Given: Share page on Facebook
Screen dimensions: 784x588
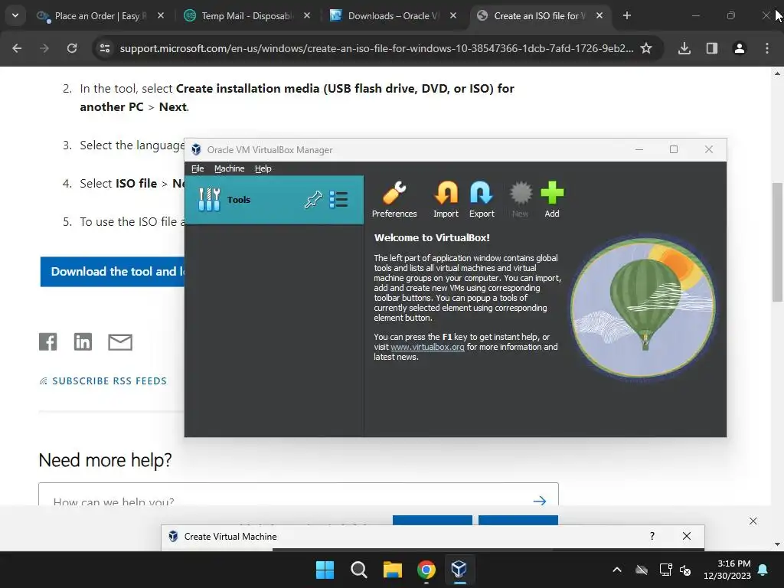Looking at the screenshot, I should (x=48, y=342).
